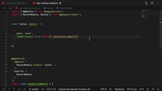This screenshot has width=162, height=91.
Task: Open problems panel via errors and warnings count
Action: tap(51, 89)
